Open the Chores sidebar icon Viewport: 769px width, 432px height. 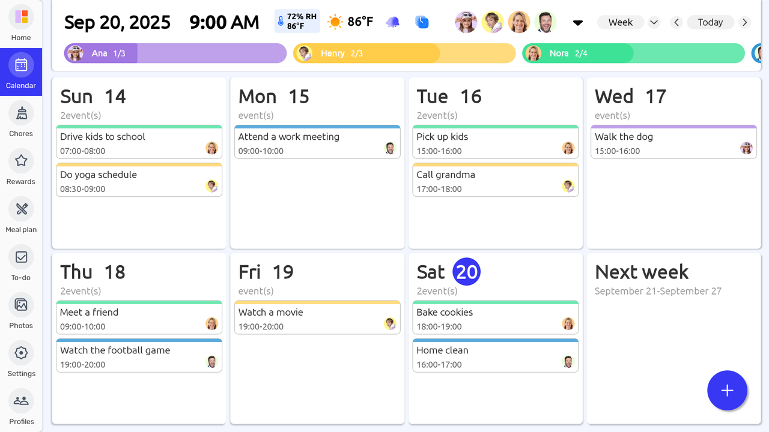pos(21,113)
